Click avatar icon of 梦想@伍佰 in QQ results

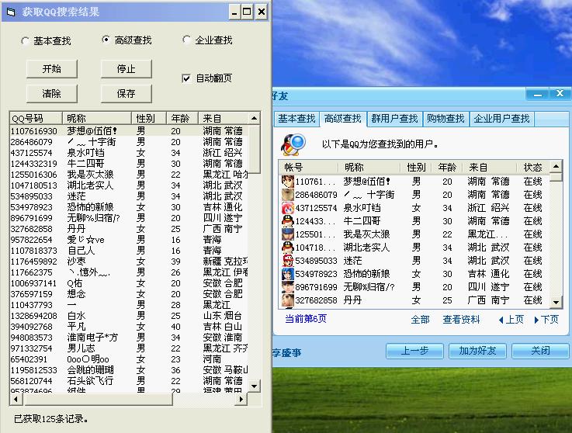tap(288, 182)
